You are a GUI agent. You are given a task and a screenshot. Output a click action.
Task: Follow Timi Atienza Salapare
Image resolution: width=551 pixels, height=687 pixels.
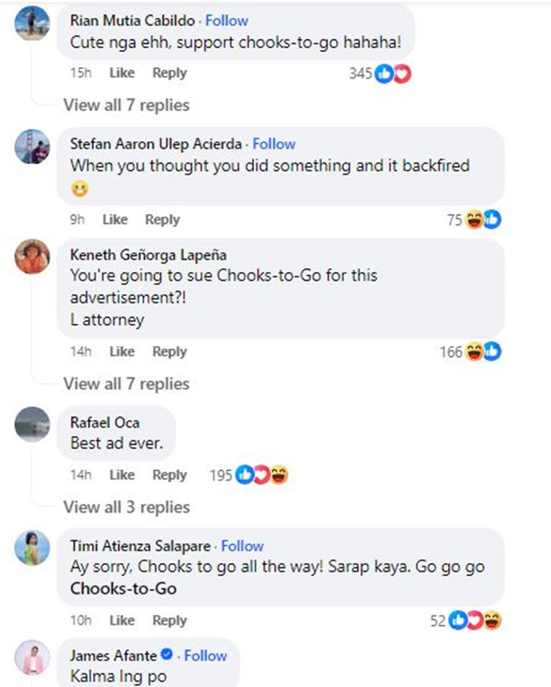tap(242, 546)
